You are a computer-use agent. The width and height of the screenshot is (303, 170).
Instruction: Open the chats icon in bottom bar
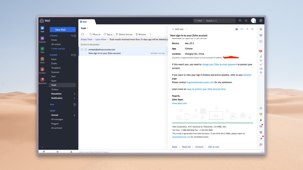(44, 152)
